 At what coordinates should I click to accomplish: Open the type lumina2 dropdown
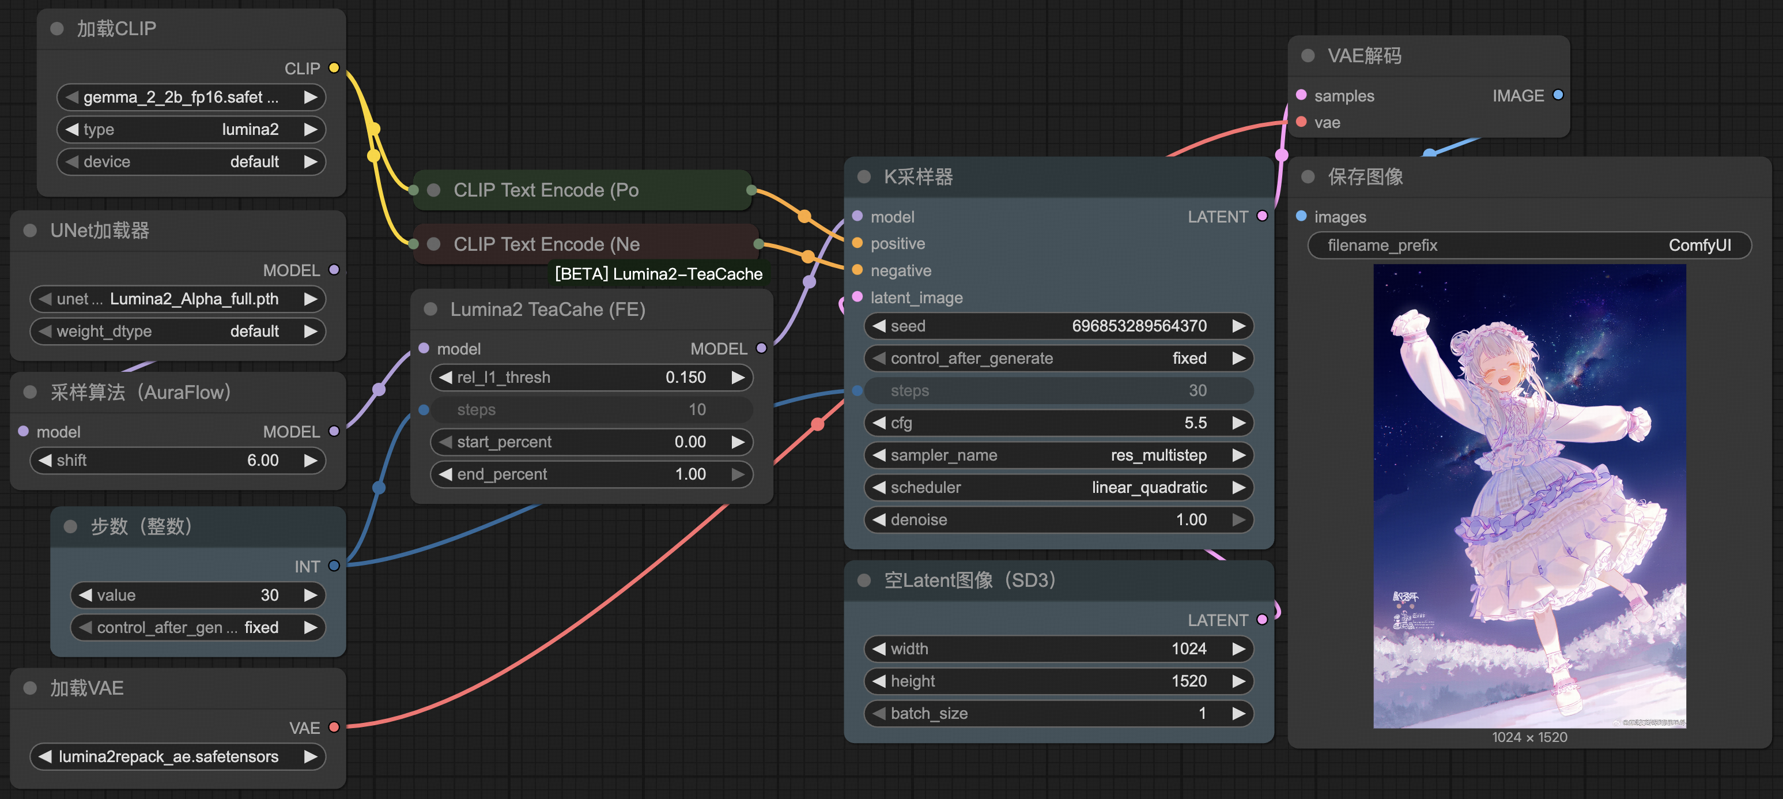pos(191,130)
